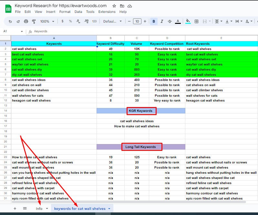Toggle Strikethrough formatting

click(170, 22)
